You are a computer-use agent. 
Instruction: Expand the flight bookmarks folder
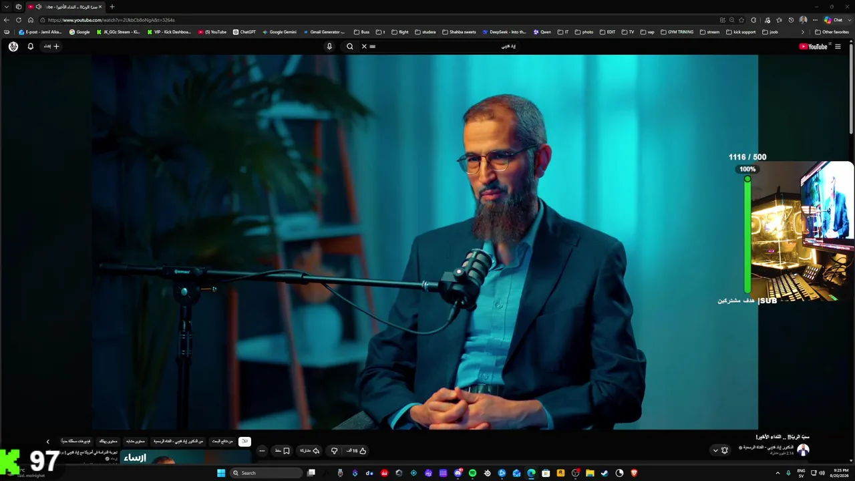pyautogui.click(x=400, y=32)
